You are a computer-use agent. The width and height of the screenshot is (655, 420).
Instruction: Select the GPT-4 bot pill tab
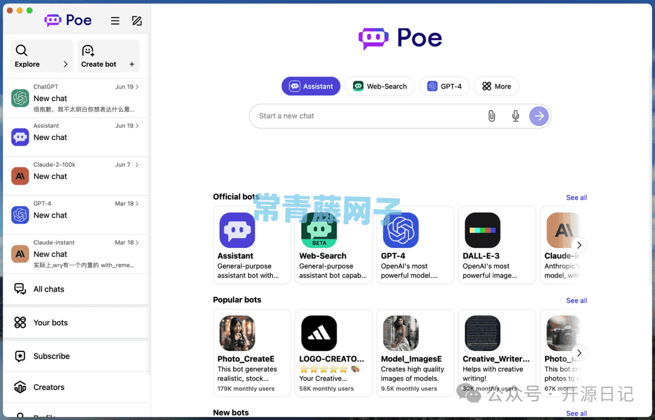pyautogui.click(x=444, y=87)
